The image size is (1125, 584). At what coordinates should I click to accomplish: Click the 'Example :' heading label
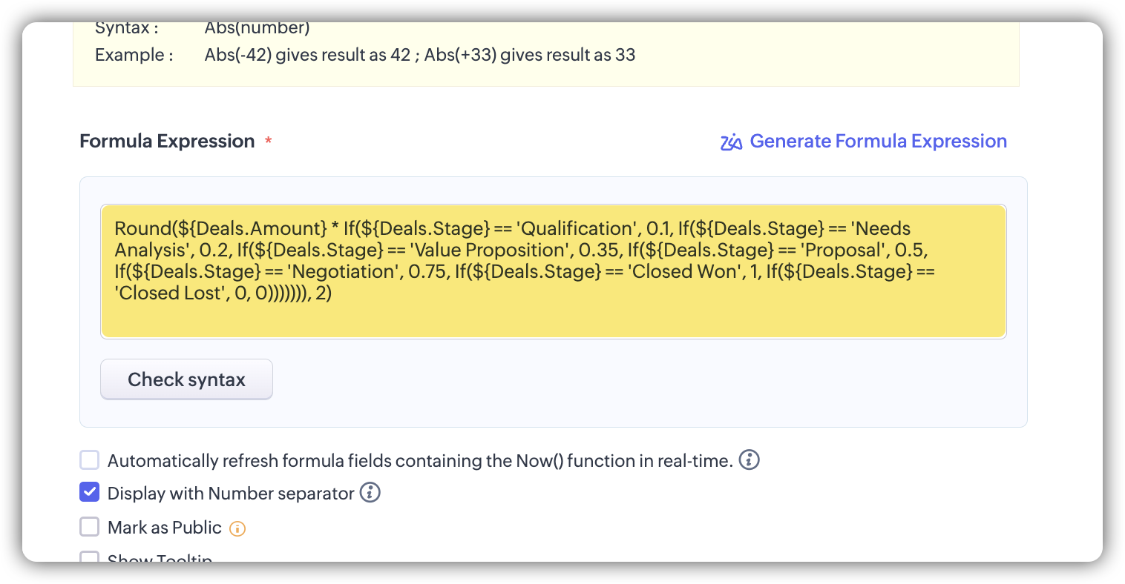(134, 55)
